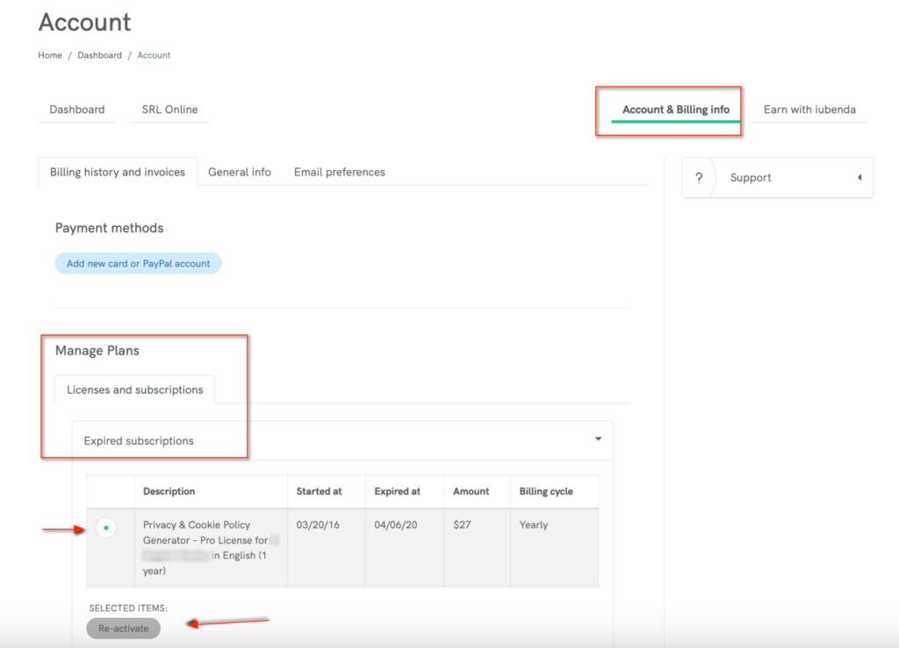Select Billing history and invoices tab

pos(118,172)
